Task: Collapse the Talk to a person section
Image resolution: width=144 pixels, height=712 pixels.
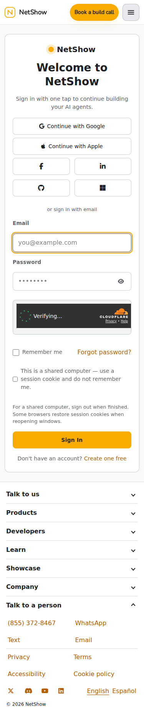Action: point(72,605)
